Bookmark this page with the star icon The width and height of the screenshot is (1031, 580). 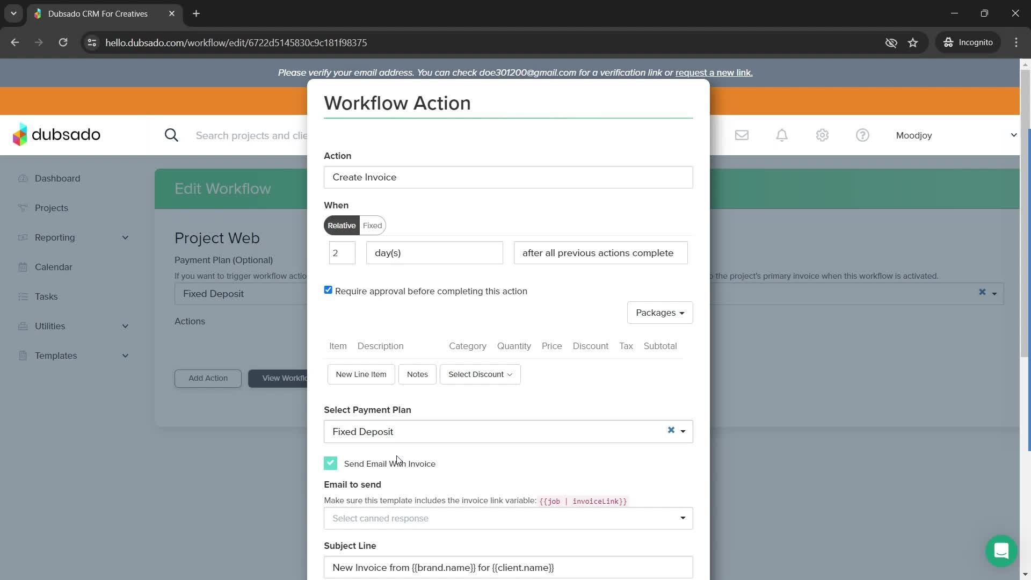coord(913,42)
